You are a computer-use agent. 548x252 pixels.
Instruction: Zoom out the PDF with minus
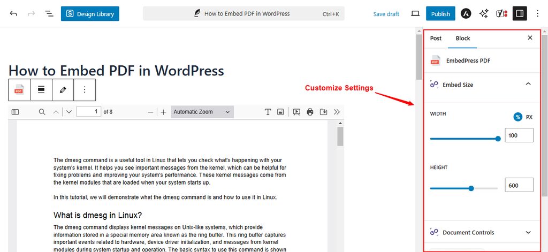[150, 112]
